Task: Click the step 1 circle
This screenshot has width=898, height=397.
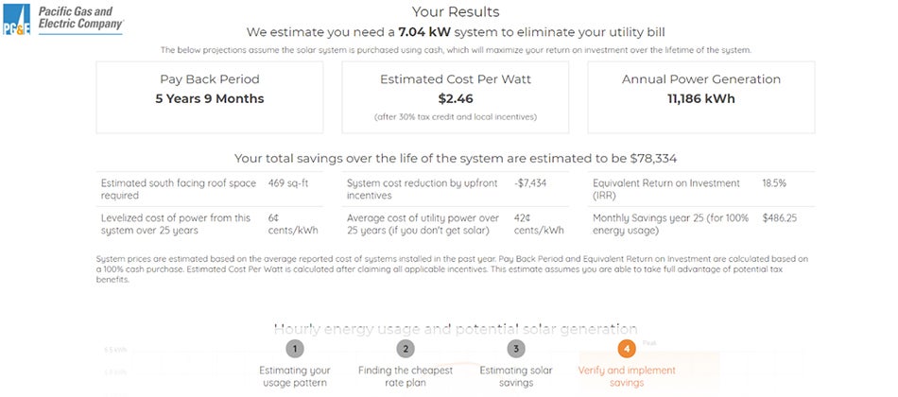Action: point(295,348)
